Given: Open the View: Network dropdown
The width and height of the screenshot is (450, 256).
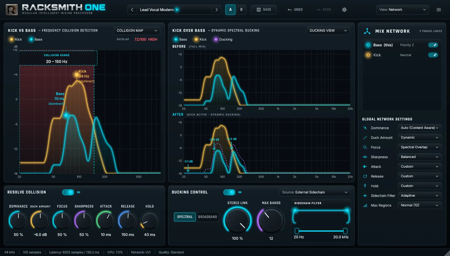Looking at the screenshot, I should click(x=402, y=10).
